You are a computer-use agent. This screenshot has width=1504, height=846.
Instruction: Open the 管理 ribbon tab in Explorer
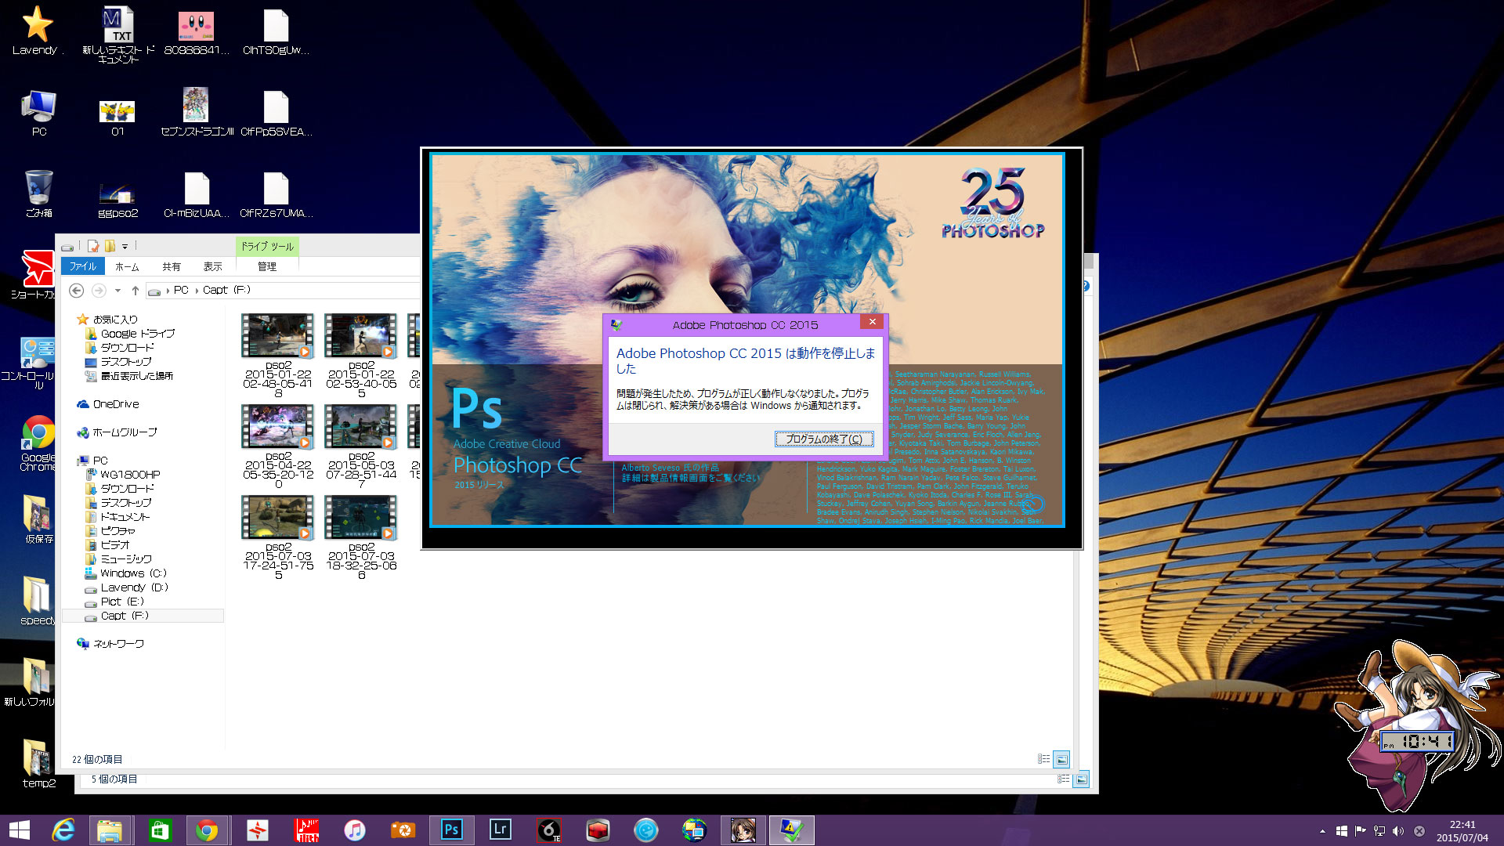pos(267,266)
